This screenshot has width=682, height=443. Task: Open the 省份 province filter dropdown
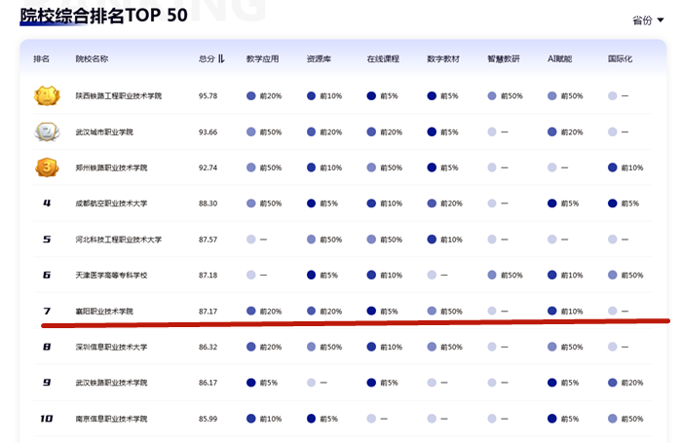pyautogui.click(x=647, y=20)
